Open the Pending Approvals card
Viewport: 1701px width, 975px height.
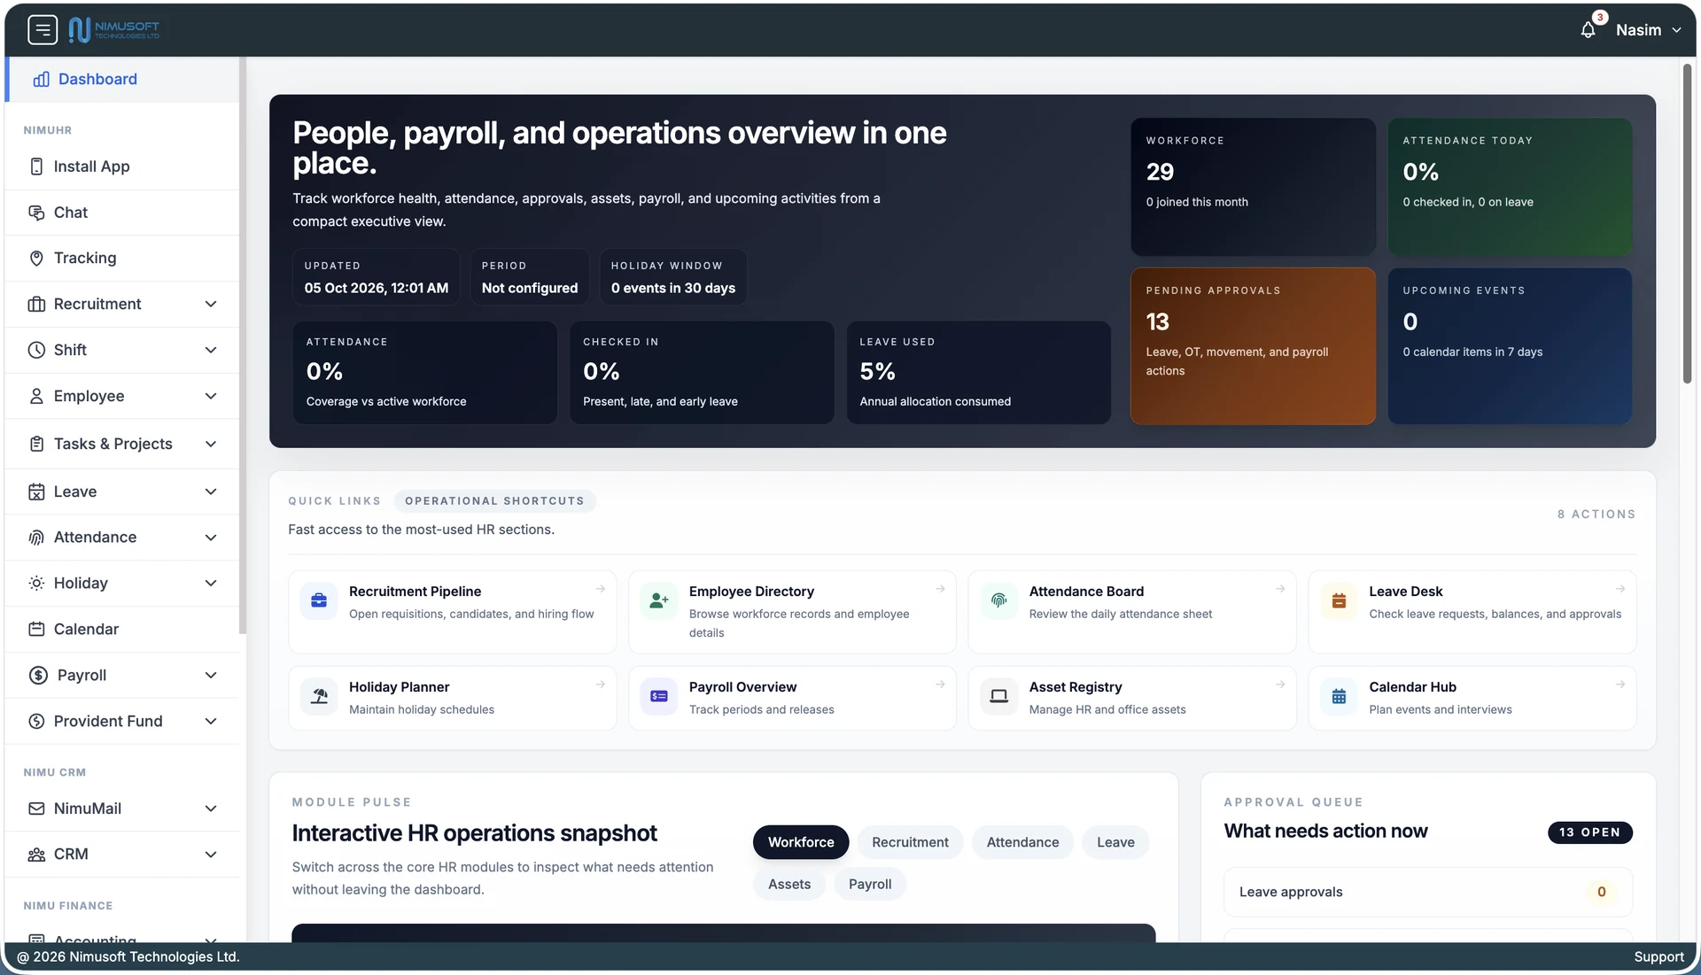(1253, 346)
